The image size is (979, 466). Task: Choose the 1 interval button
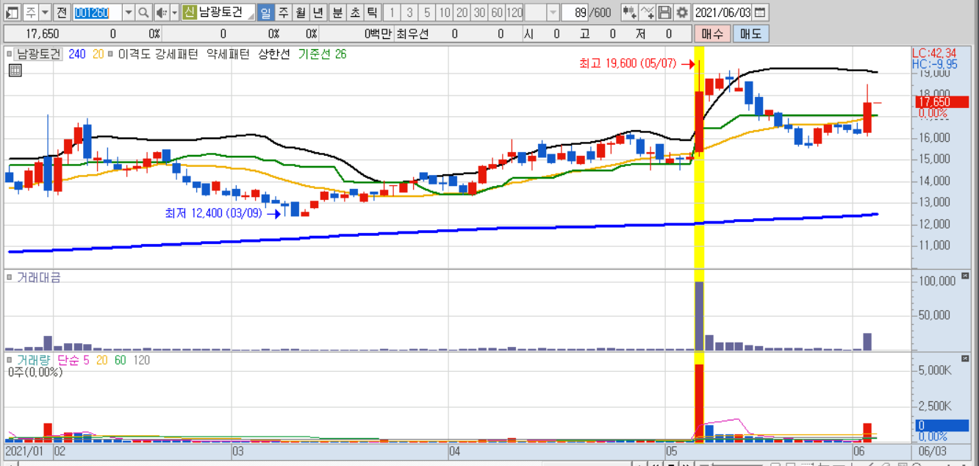tap(392, 12)
